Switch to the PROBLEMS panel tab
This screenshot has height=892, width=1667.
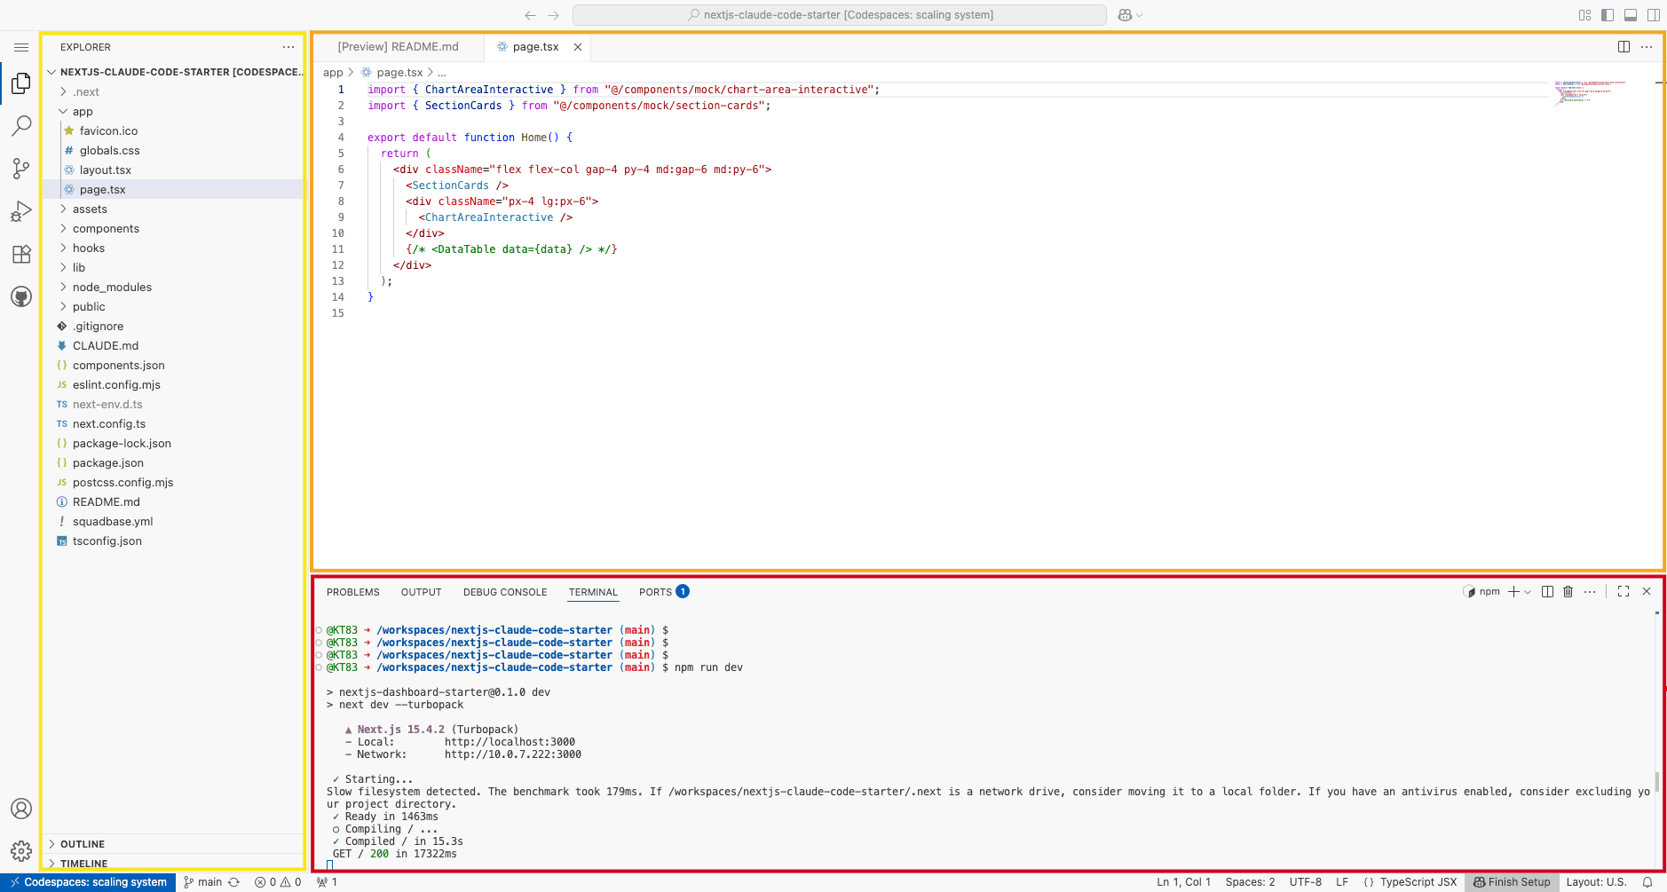[352, 592]
